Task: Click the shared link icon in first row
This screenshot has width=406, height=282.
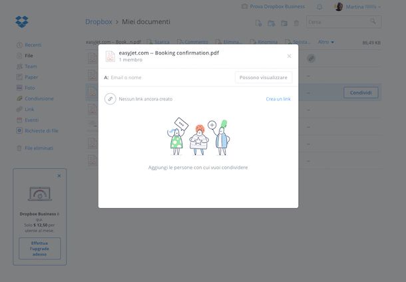Action: 311,59
